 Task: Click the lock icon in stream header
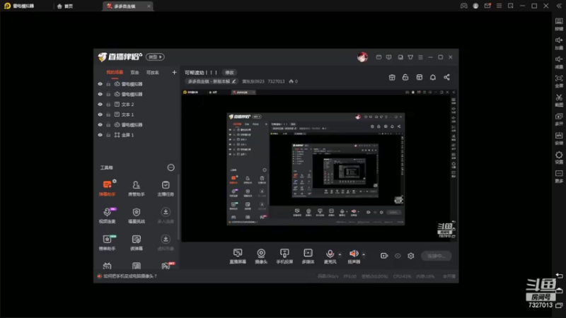(x=405, y=77)
